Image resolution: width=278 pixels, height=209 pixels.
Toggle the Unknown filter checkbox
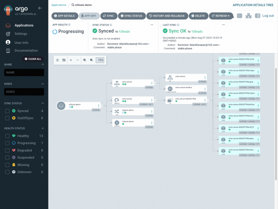[7, 172]
